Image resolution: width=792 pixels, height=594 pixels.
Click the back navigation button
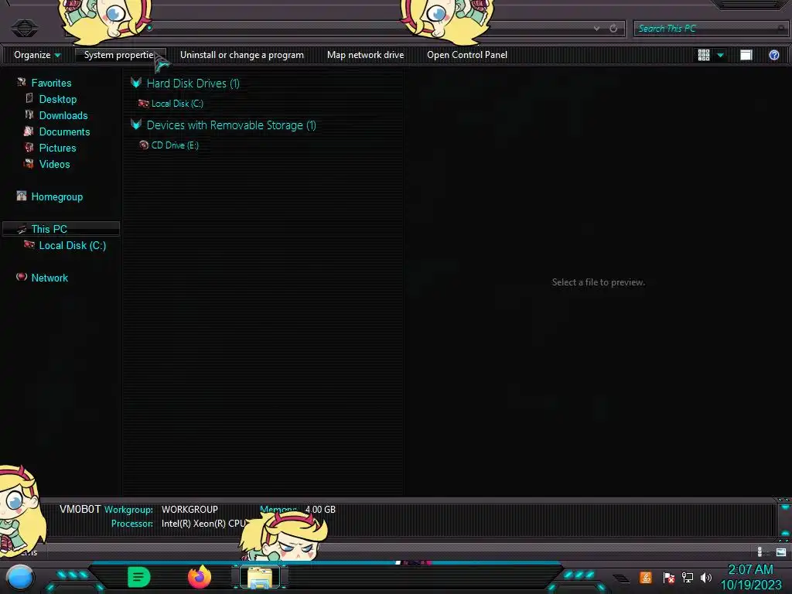(x=24, y=28)
